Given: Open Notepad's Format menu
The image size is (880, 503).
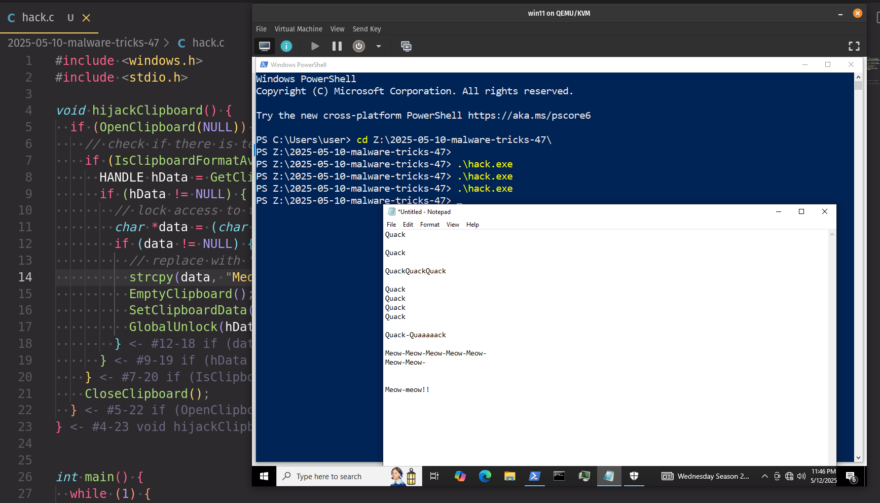Looking at the screenshot, I should pos(430,225).
